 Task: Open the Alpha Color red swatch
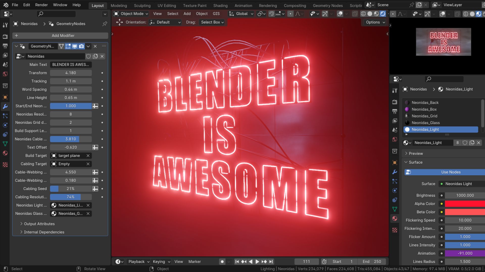[465, 204]
